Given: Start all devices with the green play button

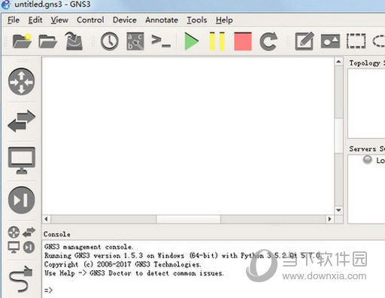Looking at the screenshot, I should coord(192,41).
